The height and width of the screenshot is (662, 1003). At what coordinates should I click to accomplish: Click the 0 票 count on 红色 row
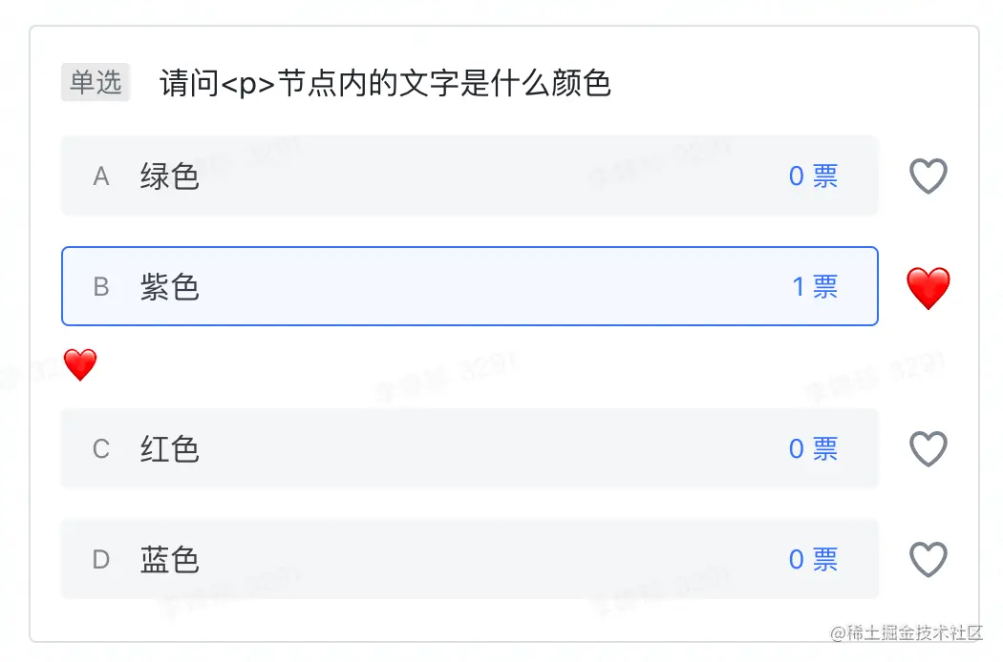click(813, 448)
